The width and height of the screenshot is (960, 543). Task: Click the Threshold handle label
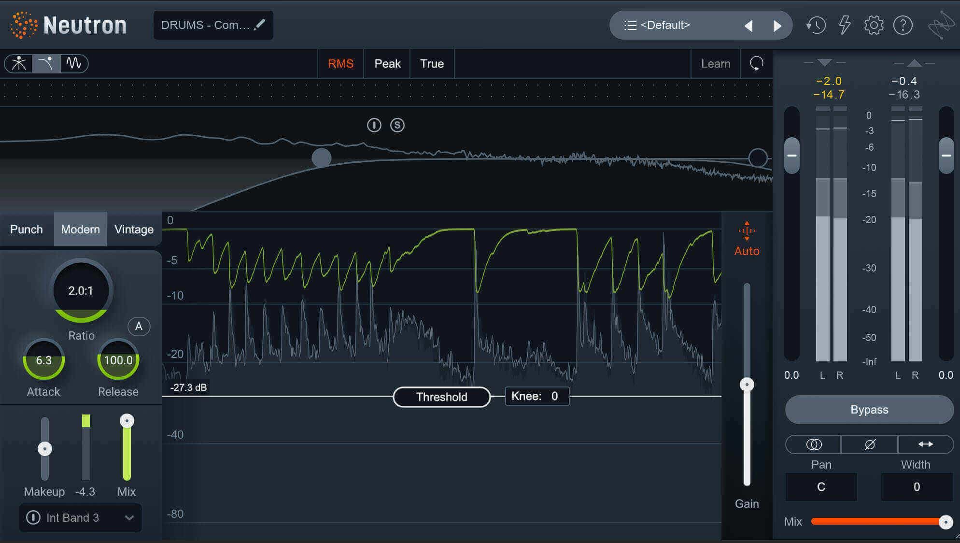[442, 397]
